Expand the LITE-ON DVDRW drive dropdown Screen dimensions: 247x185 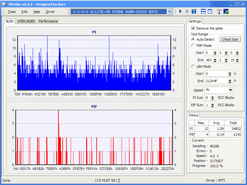[x=170, y=12]
